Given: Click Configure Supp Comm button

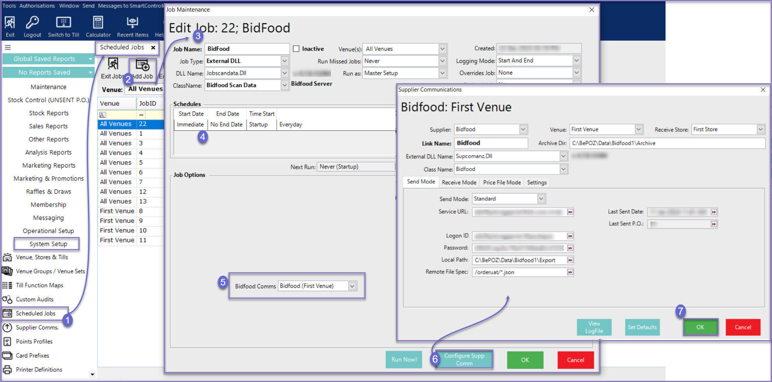Looking at the screenshot, I should [x=464, y=360].
